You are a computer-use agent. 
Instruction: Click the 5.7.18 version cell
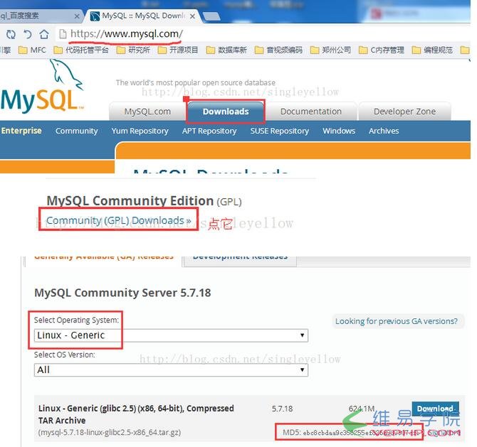(283, 409)
